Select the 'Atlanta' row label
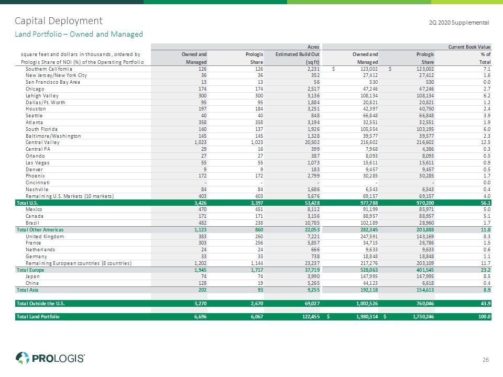Viewport: 503px width, 377px height. click(34, 122)
